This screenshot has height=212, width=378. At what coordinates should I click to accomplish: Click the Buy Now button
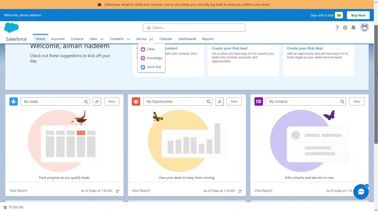358,15
